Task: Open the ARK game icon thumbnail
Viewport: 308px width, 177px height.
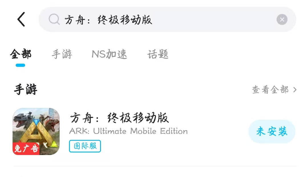Action: click(x=36, y=131)
